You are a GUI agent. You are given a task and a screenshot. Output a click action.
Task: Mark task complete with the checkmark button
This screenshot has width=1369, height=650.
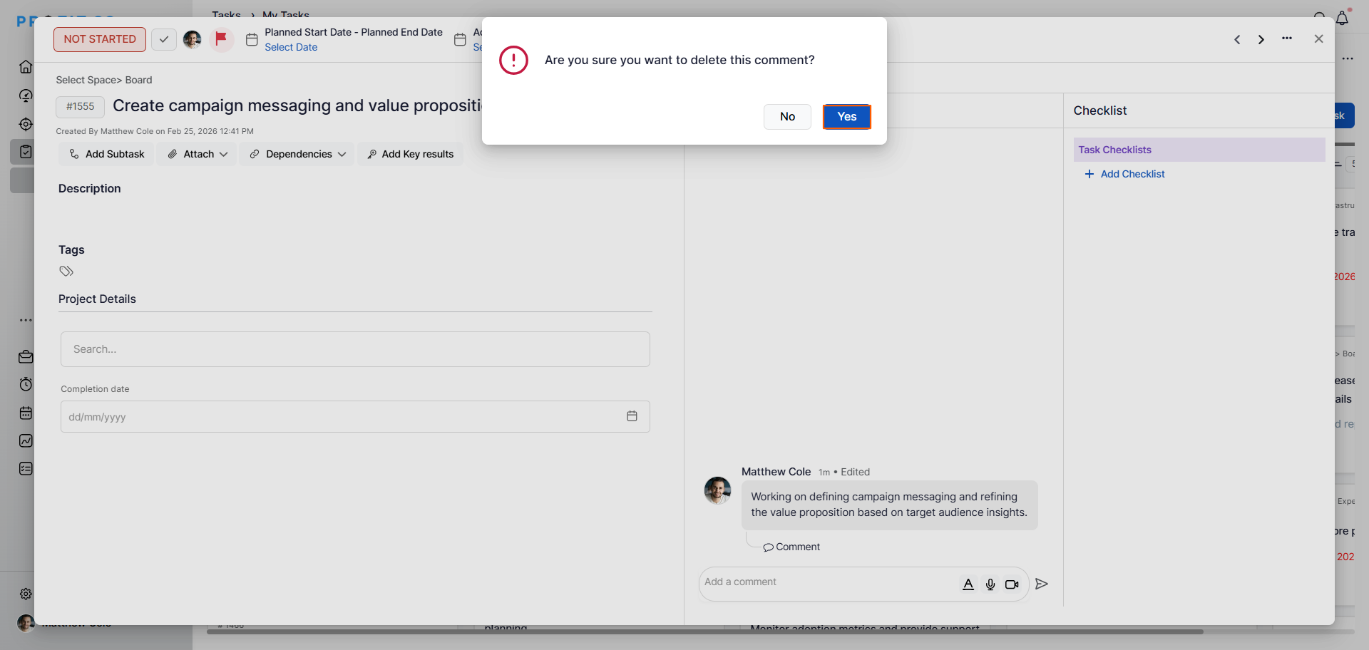[x=164, y=39]
